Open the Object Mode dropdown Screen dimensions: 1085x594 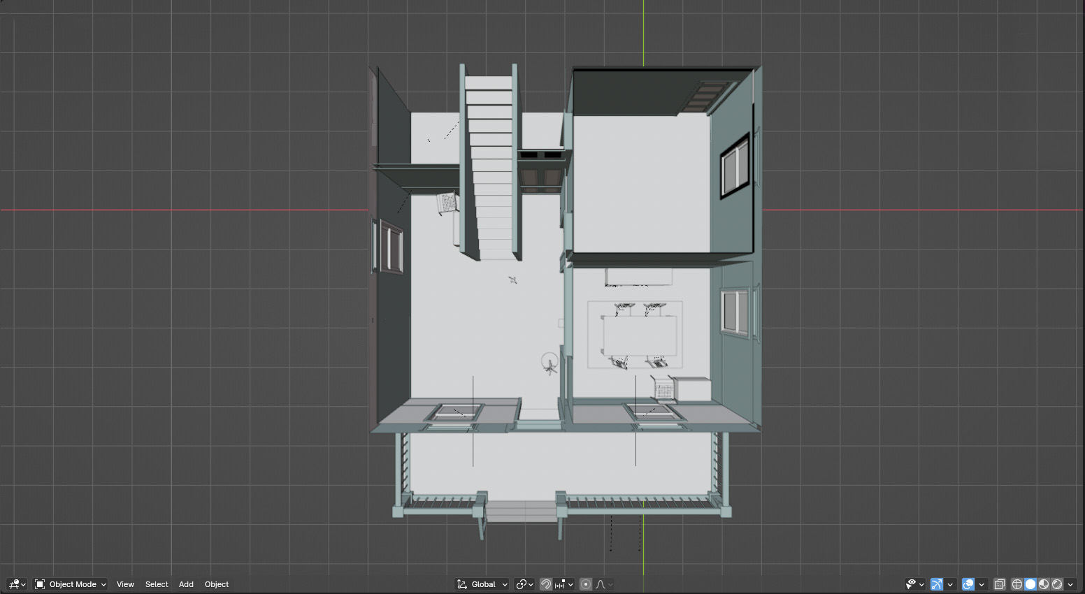(71, 584)
